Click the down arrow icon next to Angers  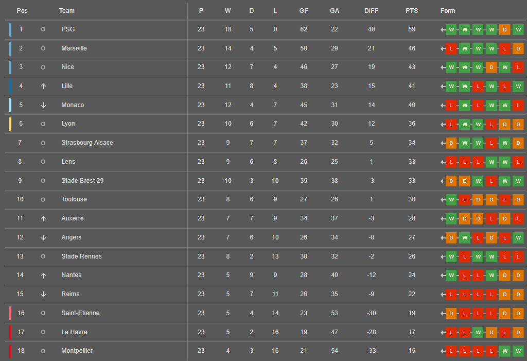coord(43,237)
